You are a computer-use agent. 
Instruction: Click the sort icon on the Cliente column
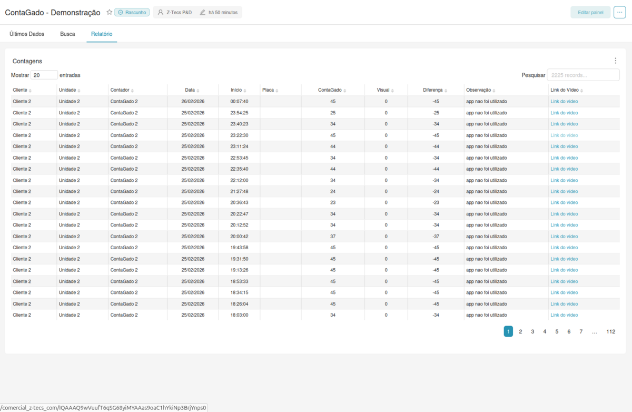point(29,90)
